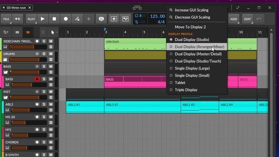This screenshot has height=157, width=279.
Task: Adjust the CHORDS track volume fader
Action: click(x=29, y=148)
